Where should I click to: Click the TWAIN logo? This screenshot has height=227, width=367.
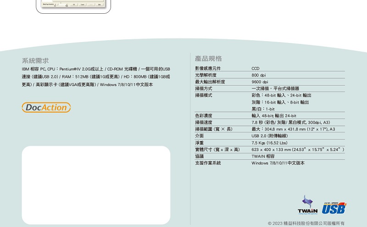click(307, 205)
